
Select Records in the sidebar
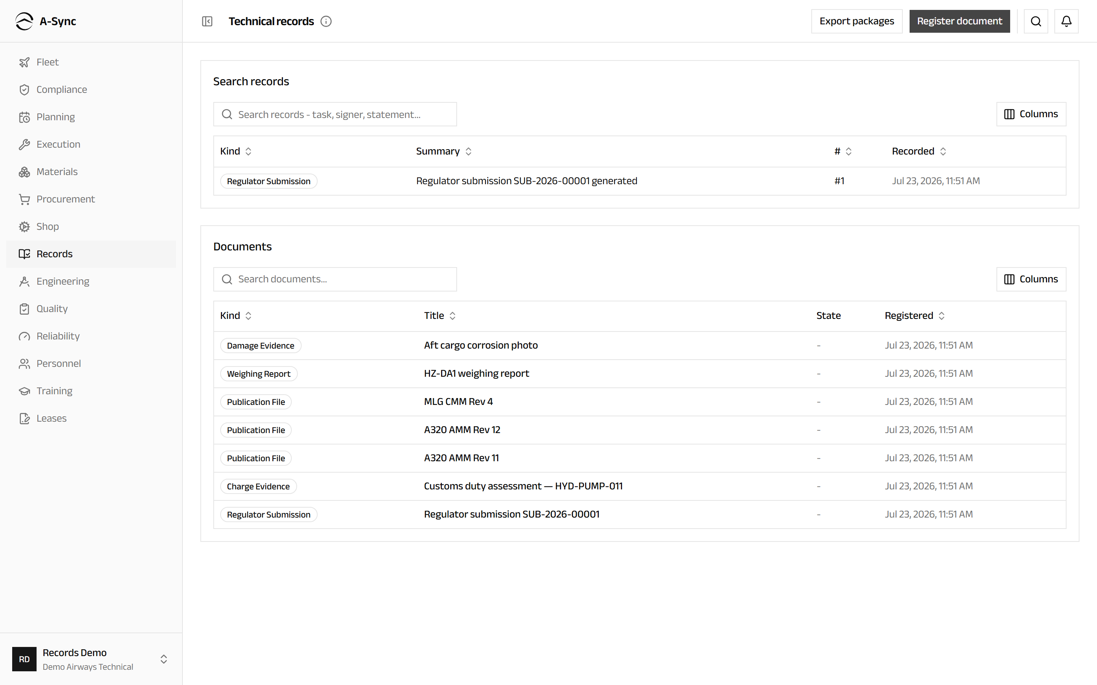[91, 254]
